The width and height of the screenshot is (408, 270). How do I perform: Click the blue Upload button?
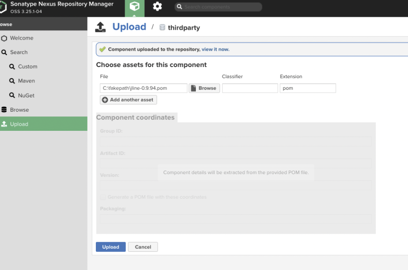click(111, 247)
